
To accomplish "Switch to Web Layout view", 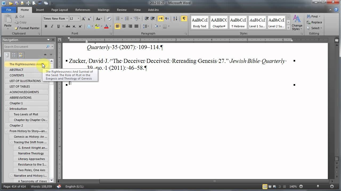I will click(275, 186).
